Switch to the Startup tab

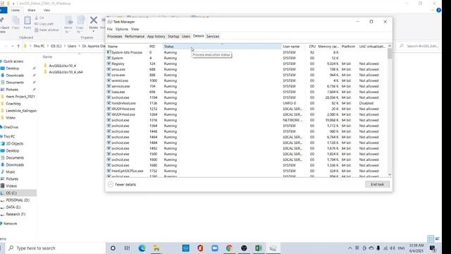(173, 36)
